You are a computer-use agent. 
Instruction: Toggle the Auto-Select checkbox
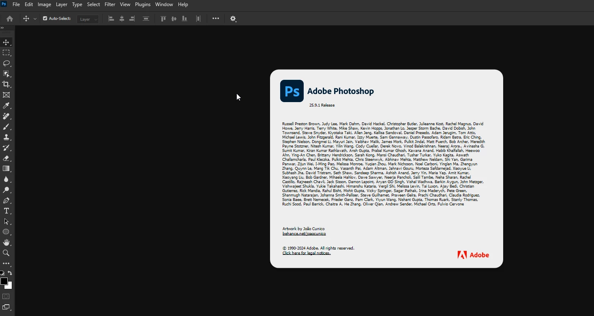45,18
